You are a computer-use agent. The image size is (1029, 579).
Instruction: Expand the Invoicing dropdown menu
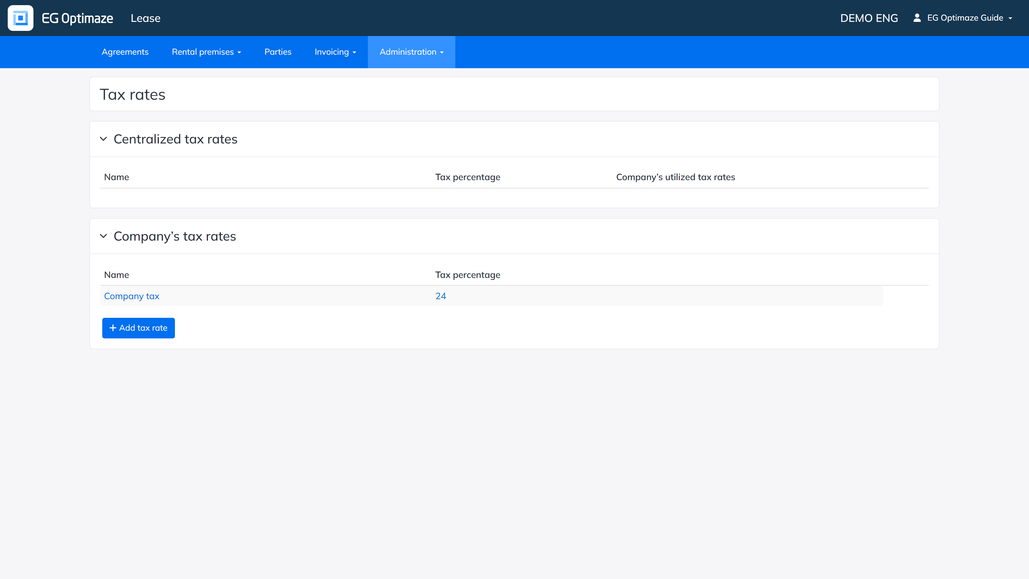(335, 52)
